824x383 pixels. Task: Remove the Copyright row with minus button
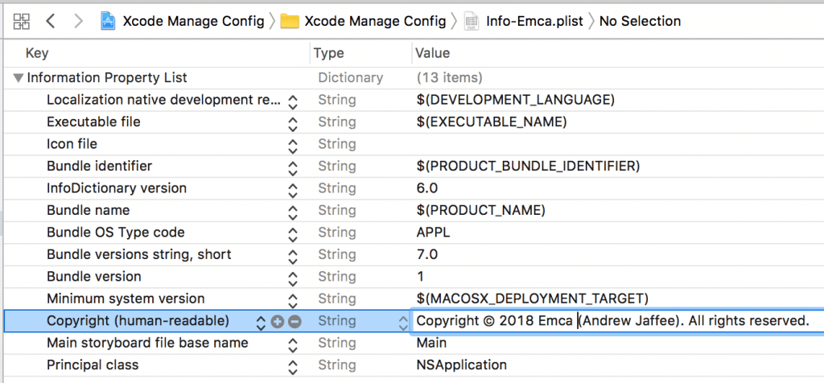(x=295, y=321)
